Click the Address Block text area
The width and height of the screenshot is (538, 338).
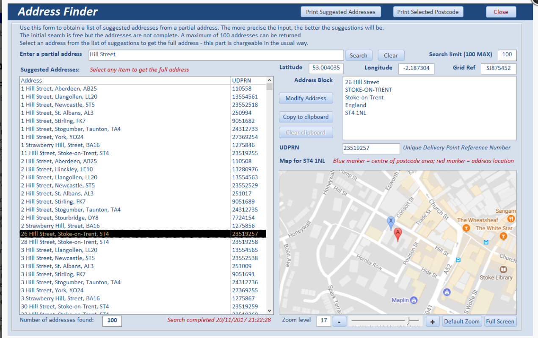[x=430, y=108]
